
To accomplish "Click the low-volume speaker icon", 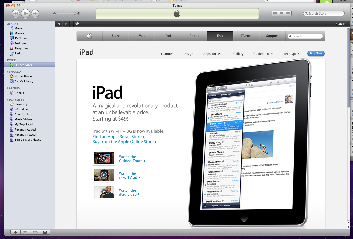I will point(54,13).
